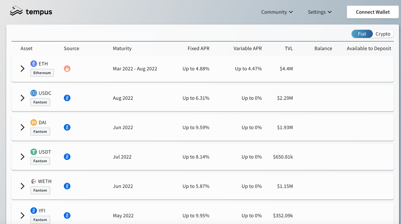This screenshot has height=224, width=401.
Task: Expand the WETH asset row
Action: tap(23, 186)
